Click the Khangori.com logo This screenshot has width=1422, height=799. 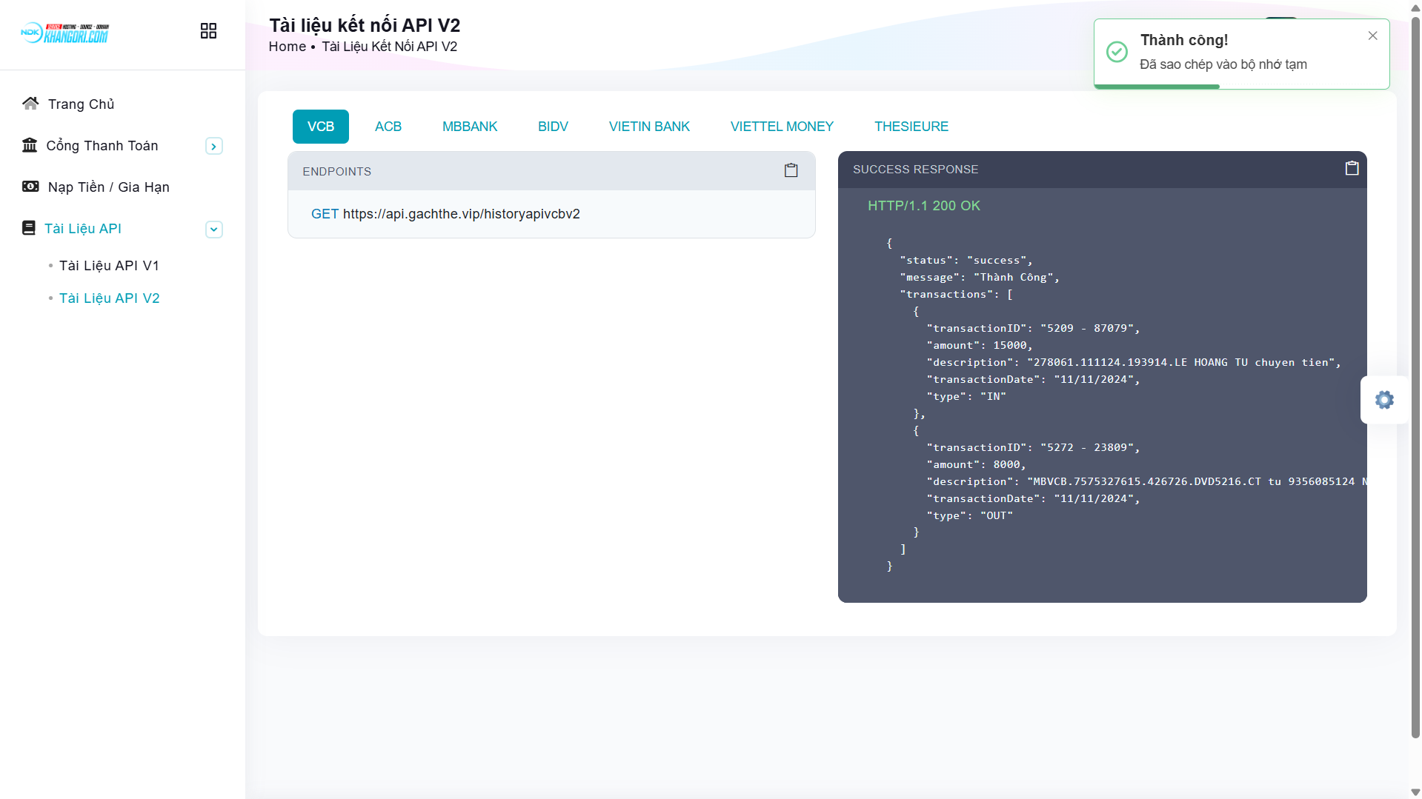(x=65, y=33)
